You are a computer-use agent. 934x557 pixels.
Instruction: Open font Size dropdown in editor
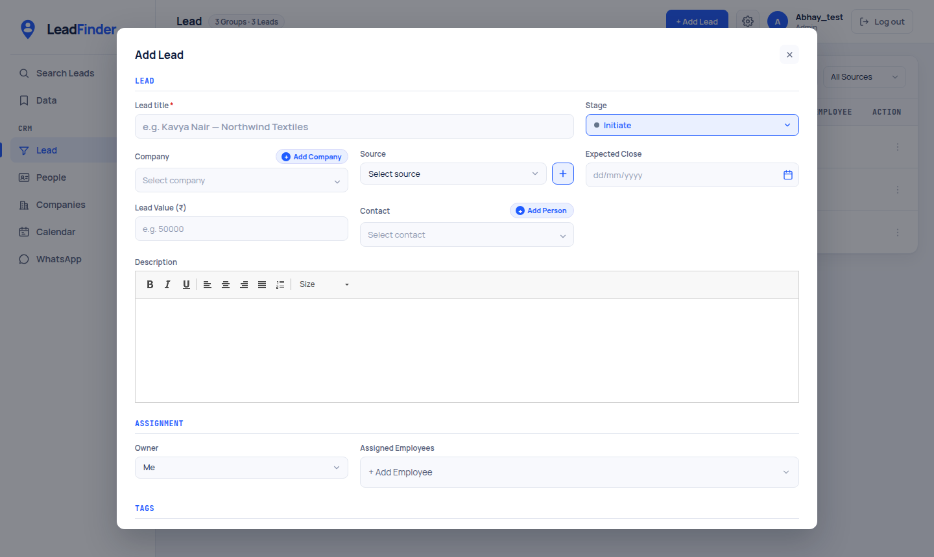[324, 284]
